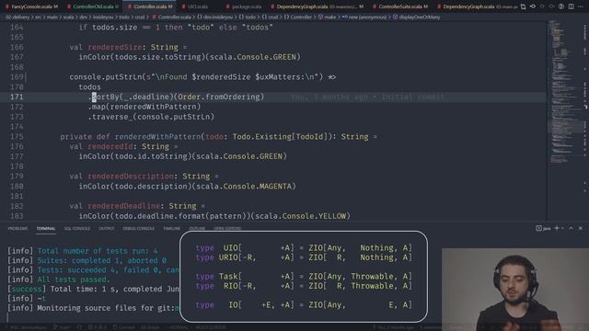The height and width of the screenshot is (331, 589).
Task: Click the '[success] Total time' terminal line
Action: 93,289
